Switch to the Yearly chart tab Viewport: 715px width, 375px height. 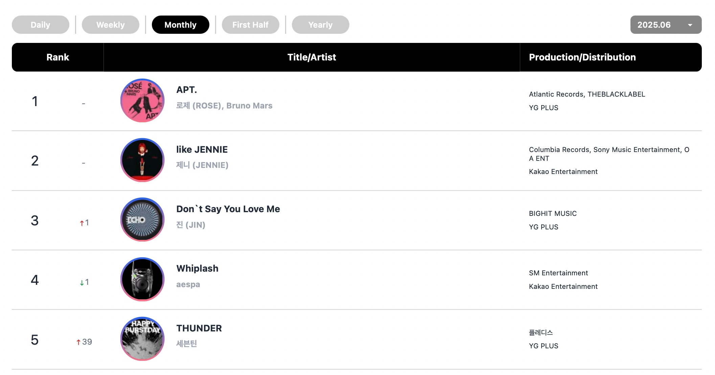pyautogui.click(x=321, y=25)
